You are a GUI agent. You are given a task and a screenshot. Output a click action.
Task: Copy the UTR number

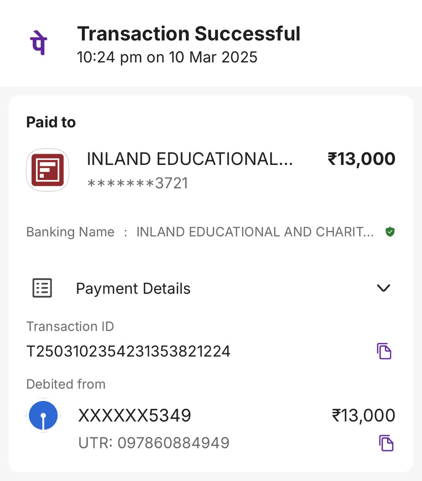386,443
